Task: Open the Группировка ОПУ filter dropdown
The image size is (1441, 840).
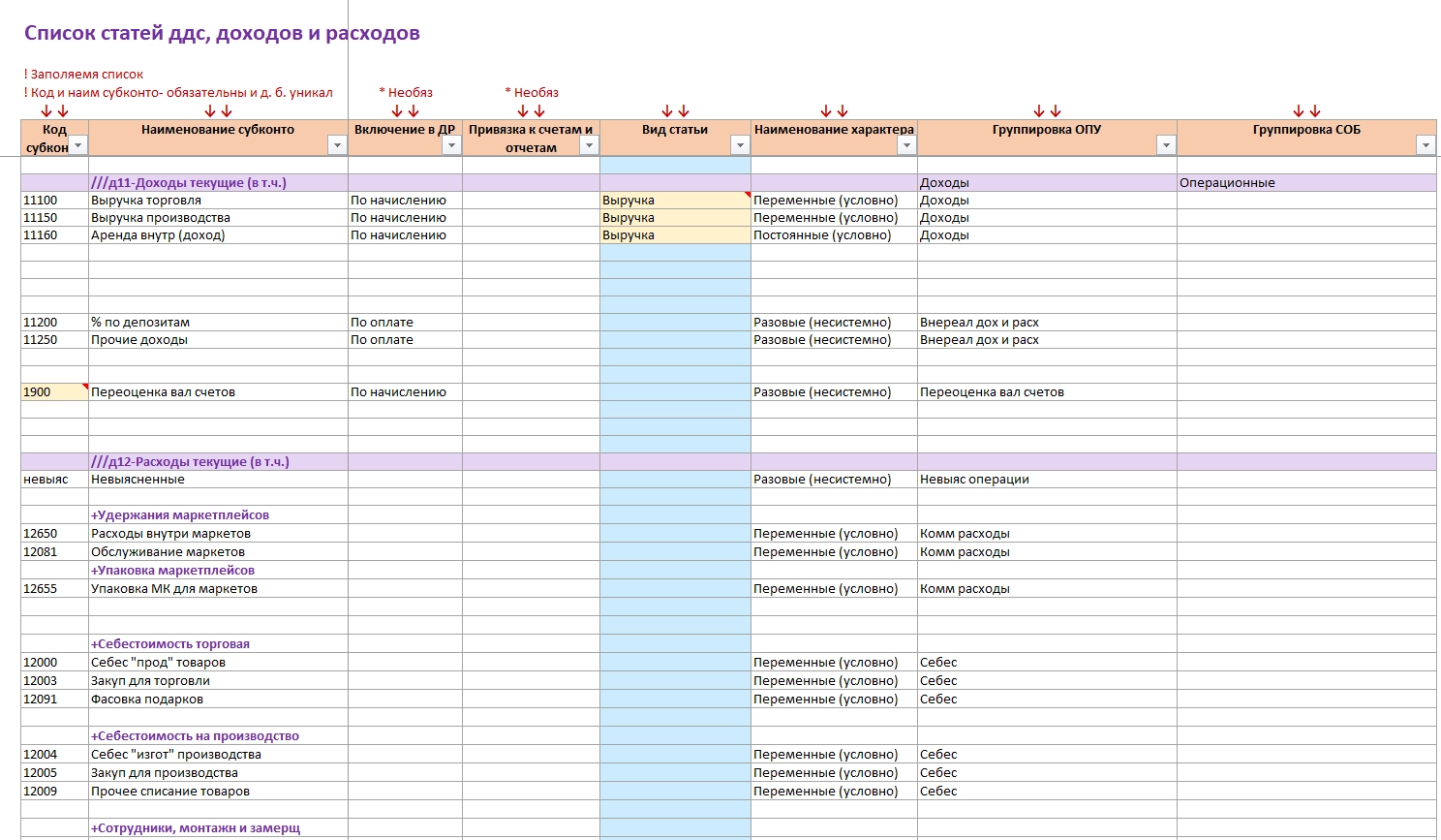Action: pyautogui.click(x=1166, y=145)
